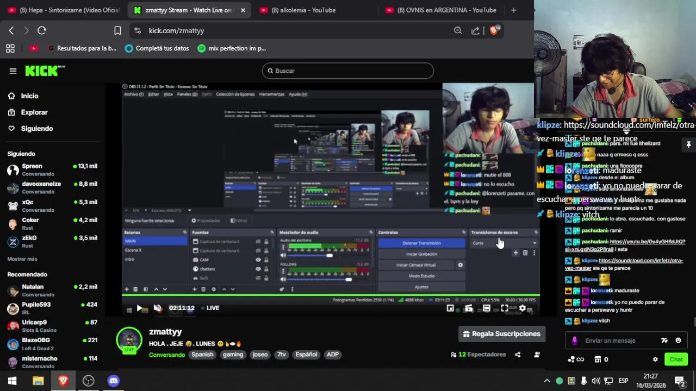696x391 pixels.
Task: Click the pin icon at chat top
Action: tap(688, 144)
